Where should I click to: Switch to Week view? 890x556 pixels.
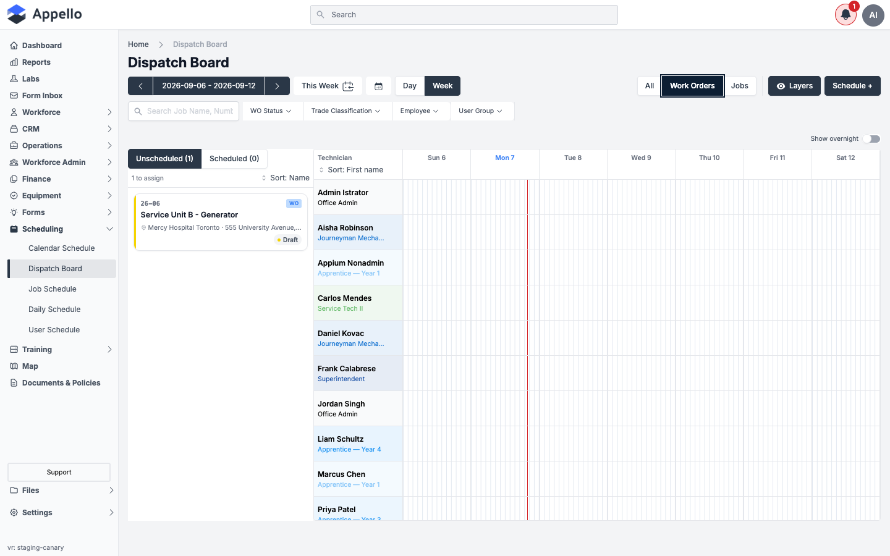pos(443,86)
